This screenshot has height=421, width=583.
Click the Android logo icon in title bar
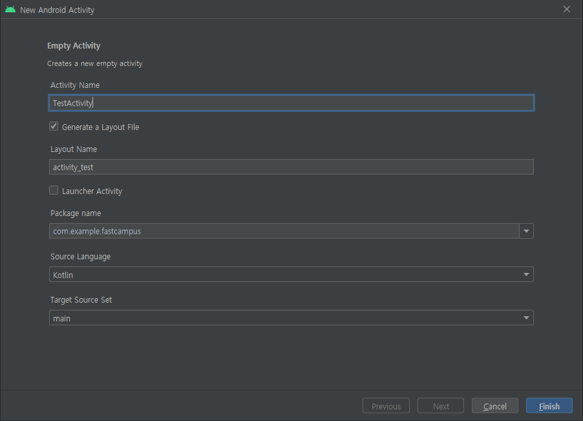[x=10, y=10]
